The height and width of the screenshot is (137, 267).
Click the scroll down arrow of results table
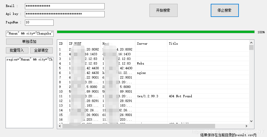pos(251,121)
